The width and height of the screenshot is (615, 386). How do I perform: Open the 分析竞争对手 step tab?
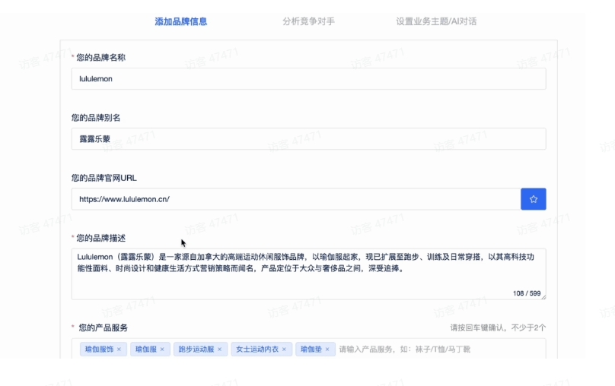(x=309, y=21)
